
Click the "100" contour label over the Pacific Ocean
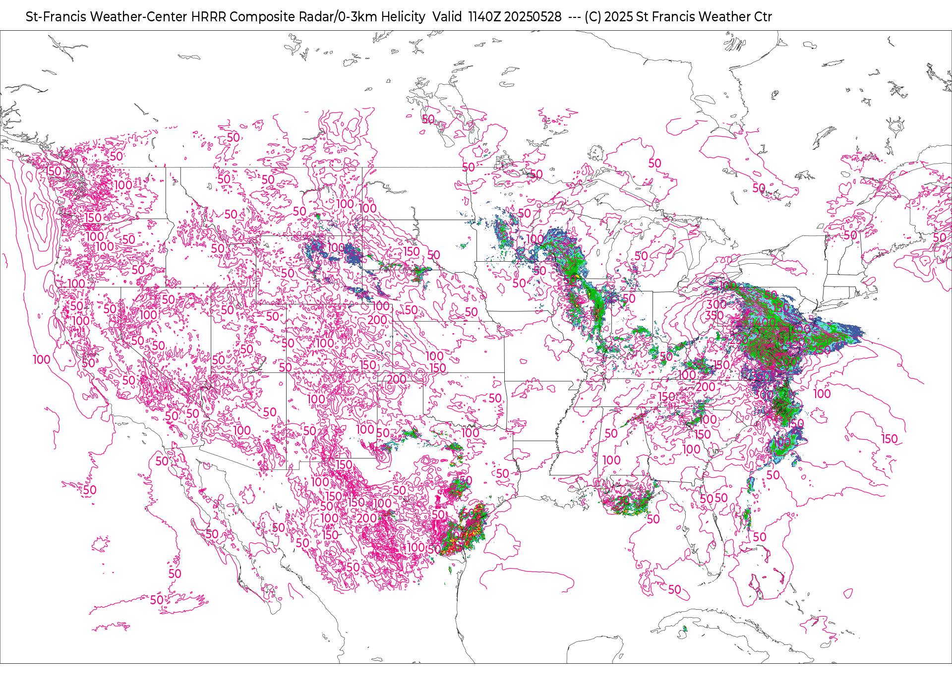click(x=42, y=359)
